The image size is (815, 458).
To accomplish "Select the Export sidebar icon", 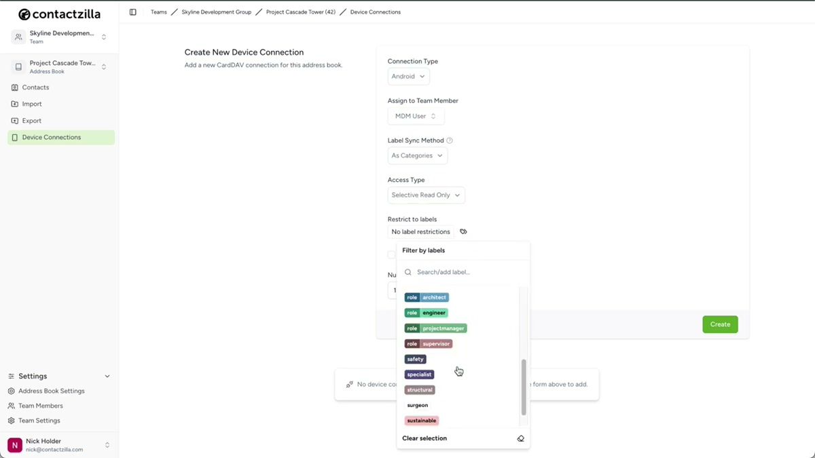I will (15, 120).
